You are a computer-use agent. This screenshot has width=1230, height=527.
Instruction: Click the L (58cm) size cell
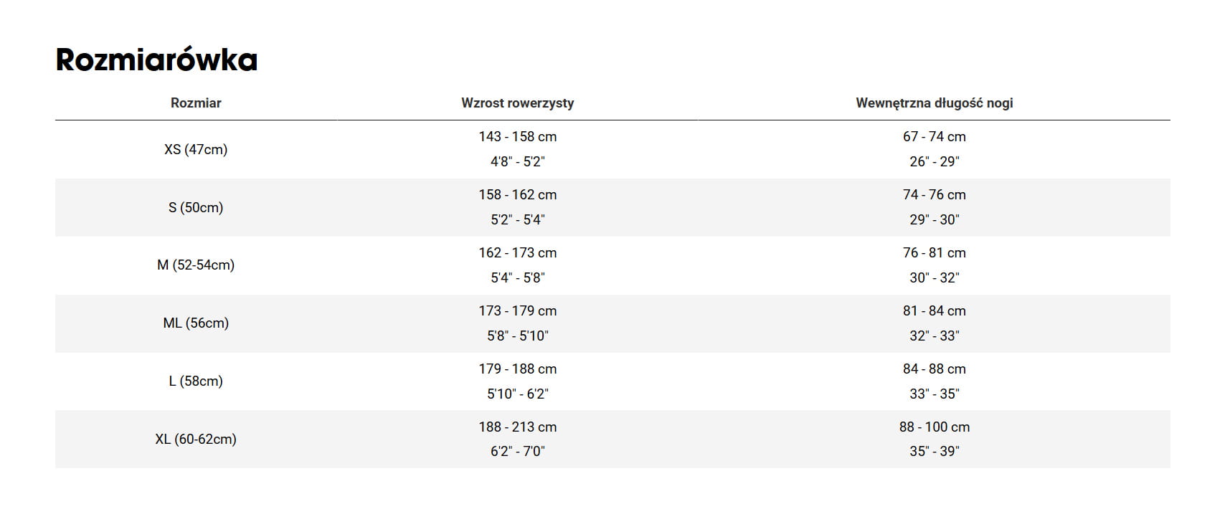click(196, 381)
